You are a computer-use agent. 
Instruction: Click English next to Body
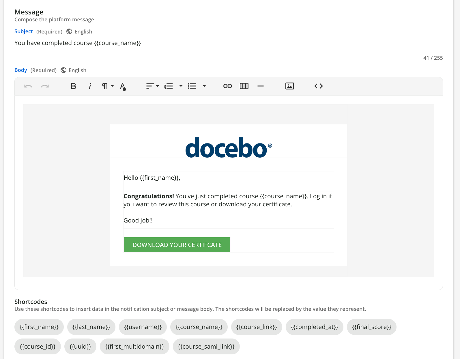[x=77, y=70]
